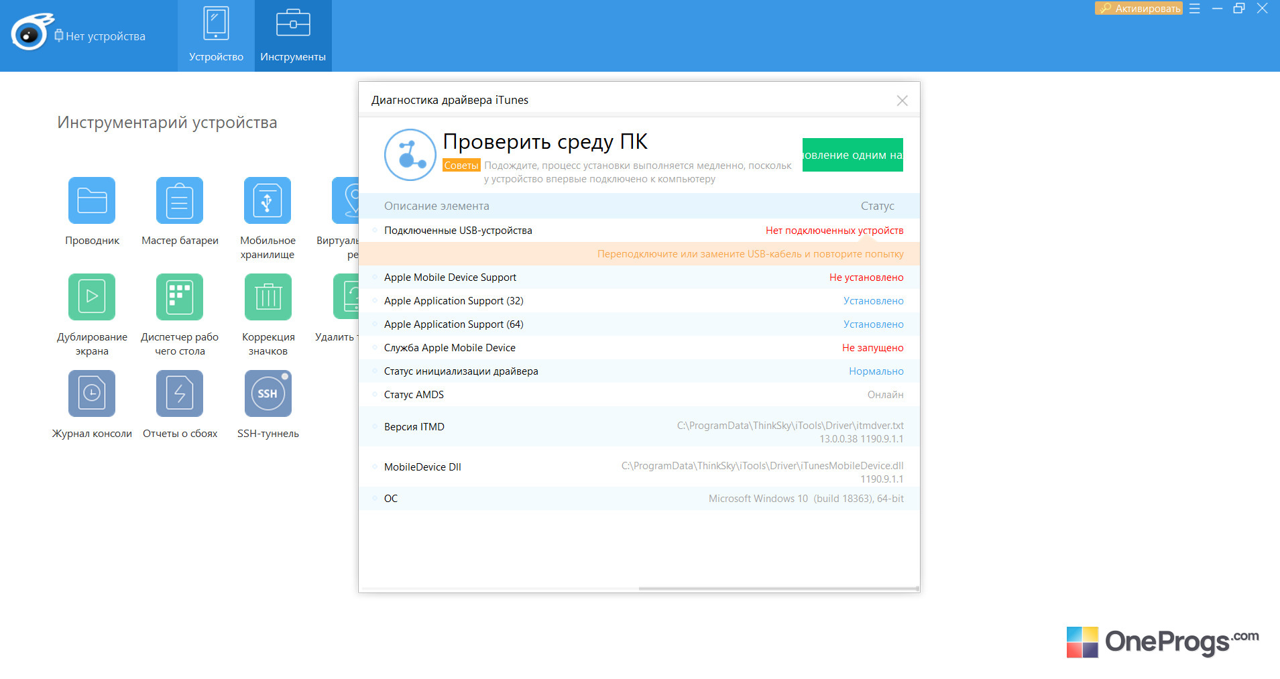Screen dimensions: 1280x679
Task: Click the Онлайн status value
Action: (x=885, y=395)
